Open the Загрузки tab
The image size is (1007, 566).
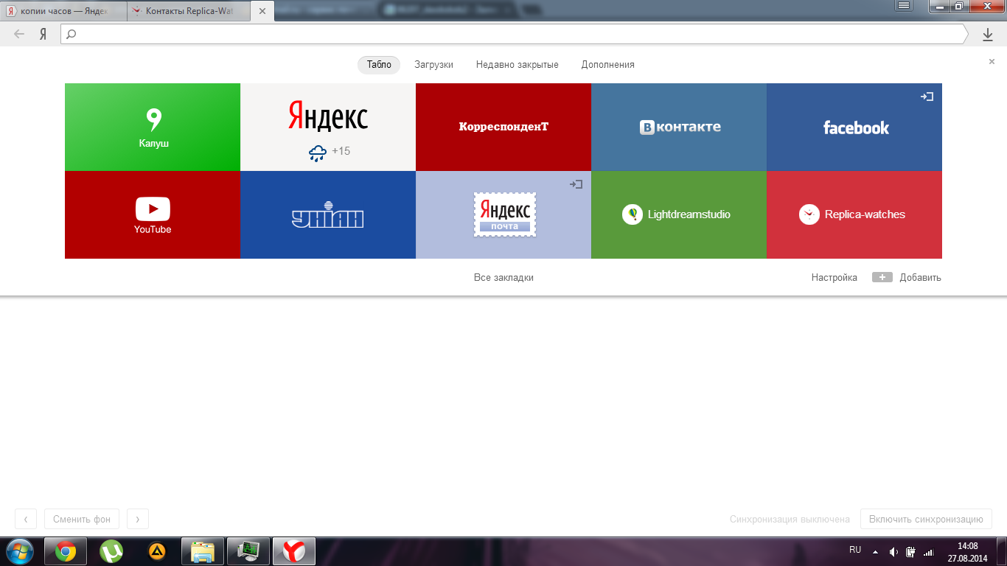click(433, 65)
